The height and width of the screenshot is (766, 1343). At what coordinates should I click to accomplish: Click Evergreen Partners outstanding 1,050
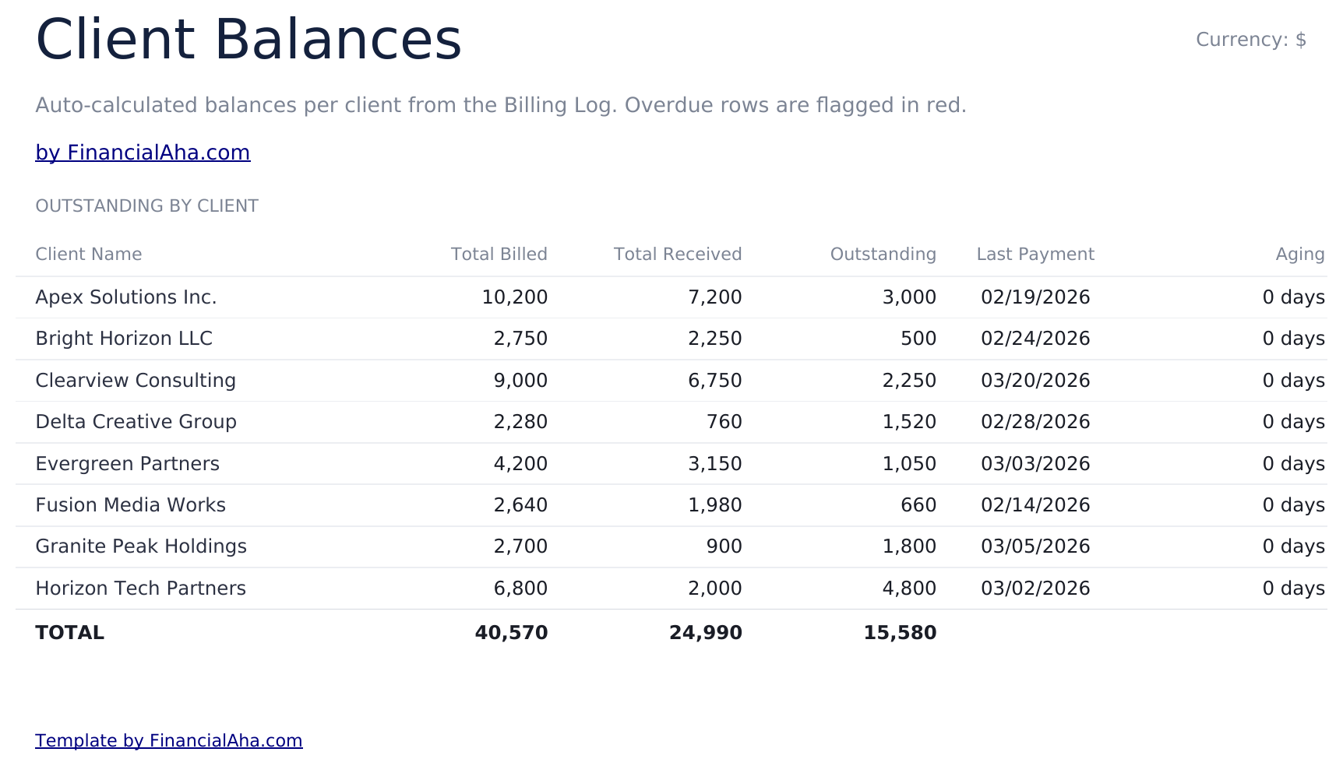[909, 464]
